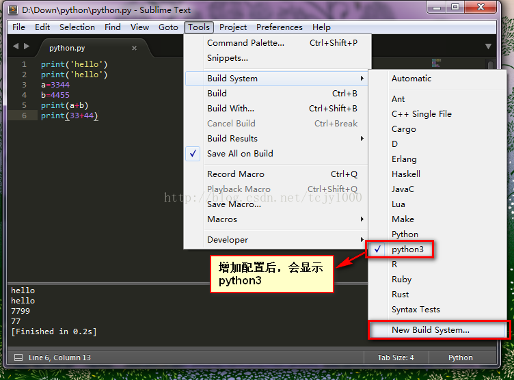Expand the Macros submenu

coord(277,219)
